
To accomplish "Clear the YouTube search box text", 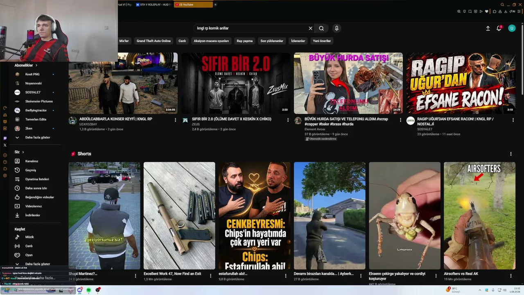I will point(310,28).
